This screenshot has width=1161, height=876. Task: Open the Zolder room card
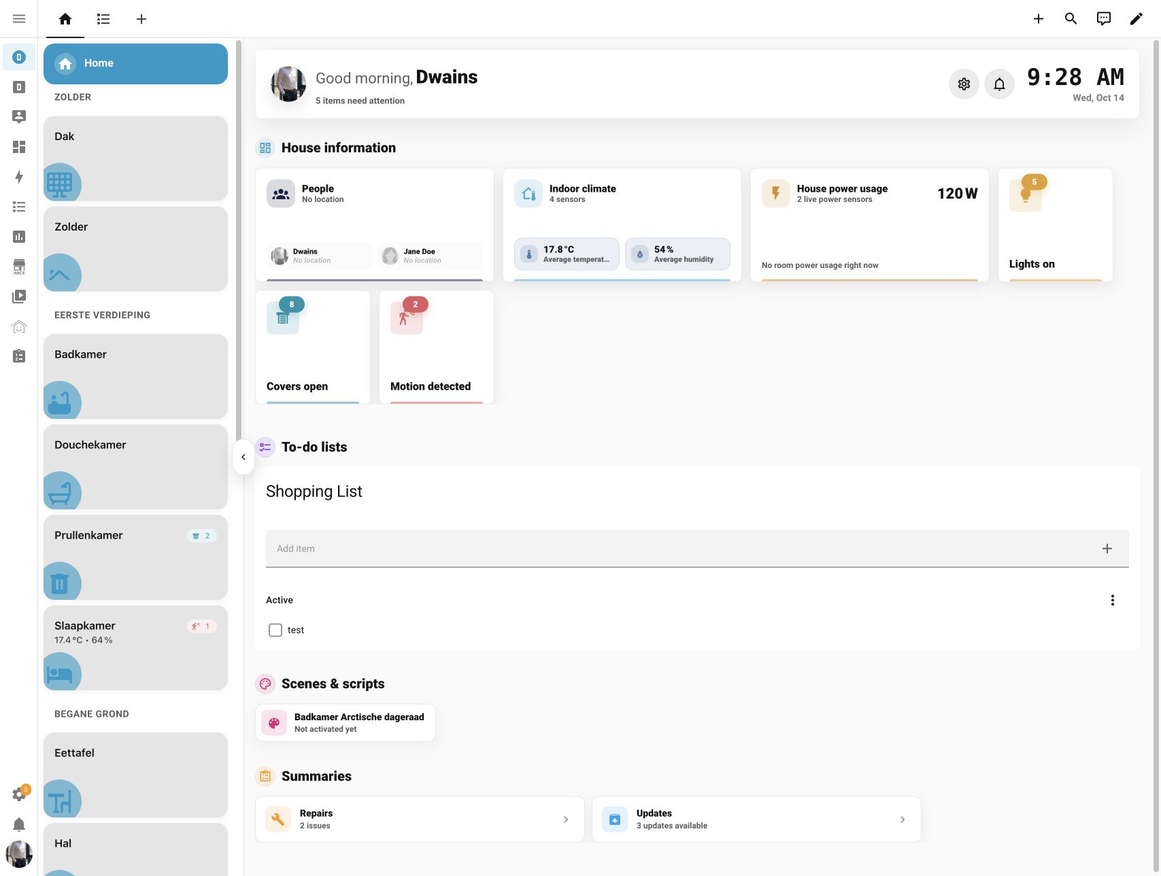point(135,249)
